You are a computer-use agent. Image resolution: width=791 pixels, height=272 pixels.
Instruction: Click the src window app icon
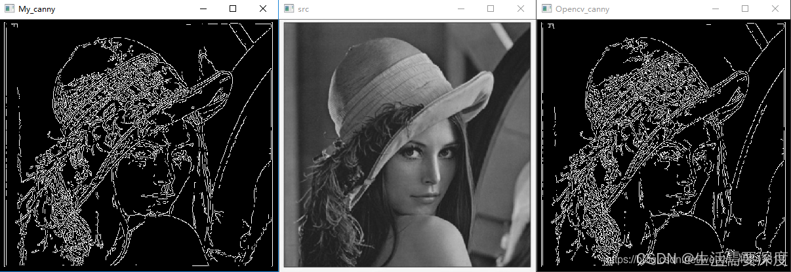click(x=289, y=9)
